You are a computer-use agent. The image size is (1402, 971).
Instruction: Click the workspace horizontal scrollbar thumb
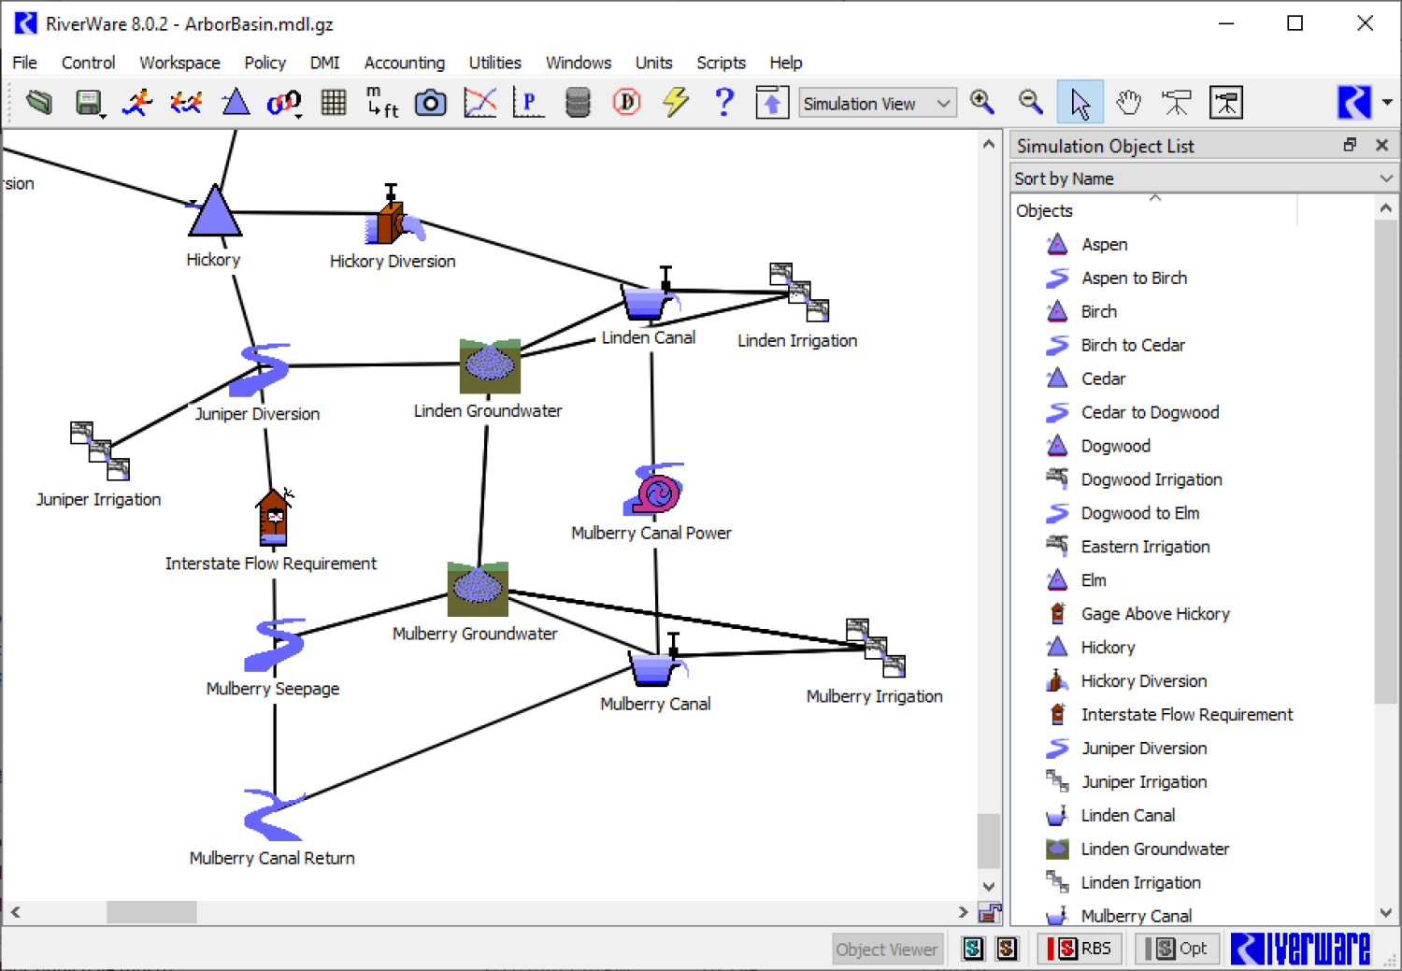coord(151,912)
